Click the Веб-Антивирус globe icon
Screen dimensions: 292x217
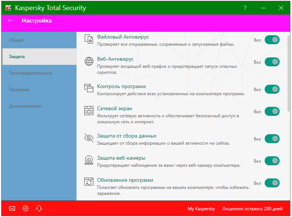(x=89, y=62)
